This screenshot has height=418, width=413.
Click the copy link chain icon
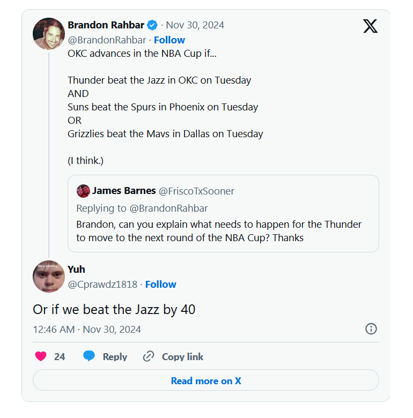coord(149,356)
